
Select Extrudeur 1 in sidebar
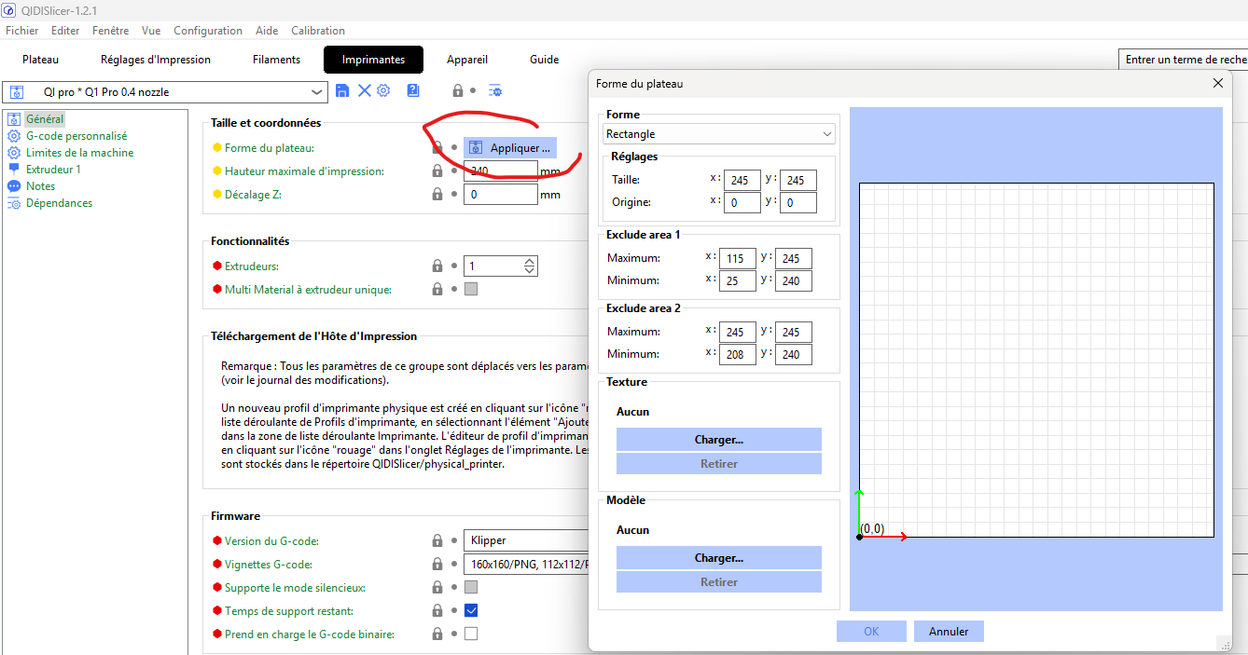53,170
